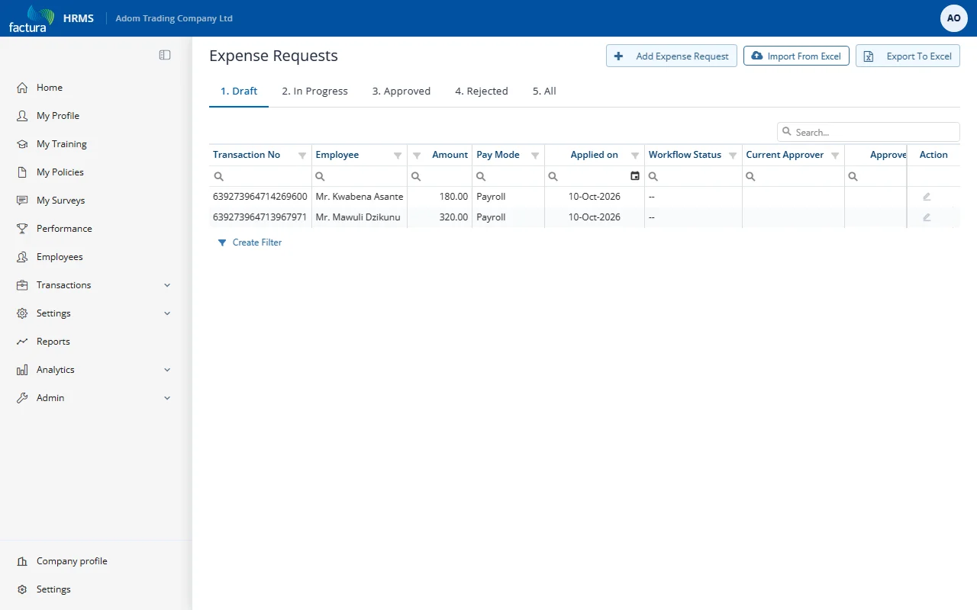Click the bottom Settings gear icon

coord(22,589)
